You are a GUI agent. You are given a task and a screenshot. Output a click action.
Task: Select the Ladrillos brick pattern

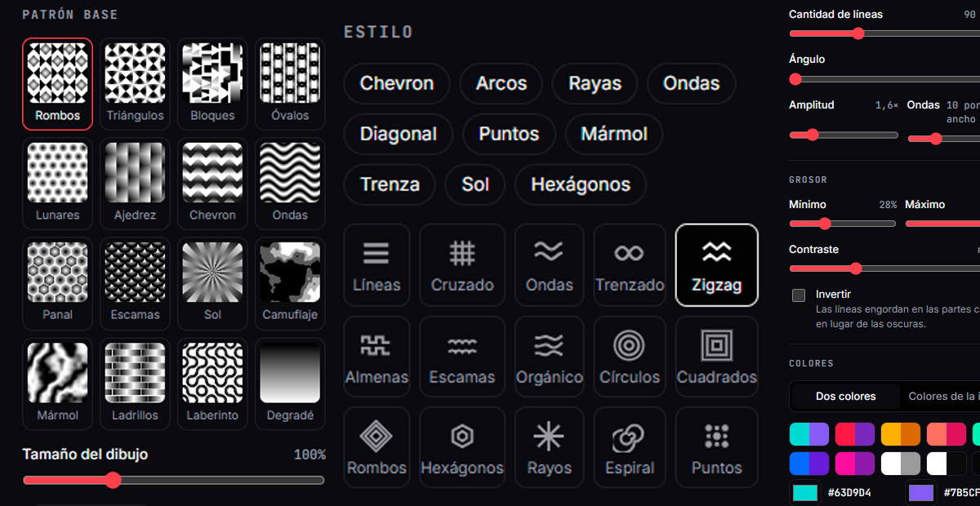[135, 384]
